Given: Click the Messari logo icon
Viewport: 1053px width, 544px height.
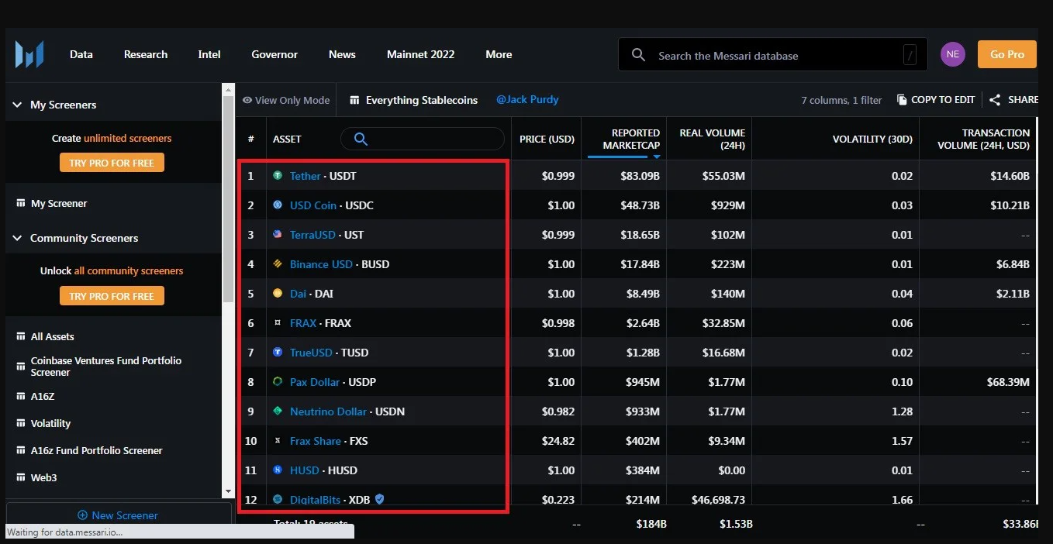Looking at the screenshot, I should tap(29, 54).
